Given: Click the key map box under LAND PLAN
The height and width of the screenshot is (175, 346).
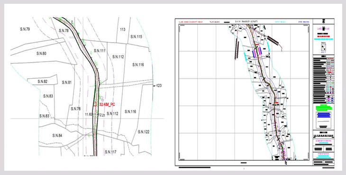Looking at the screenshot, I should coord(324,47).
